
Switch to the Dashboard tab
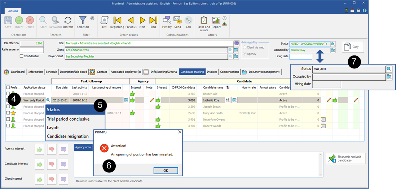click(x=16, y=72)
